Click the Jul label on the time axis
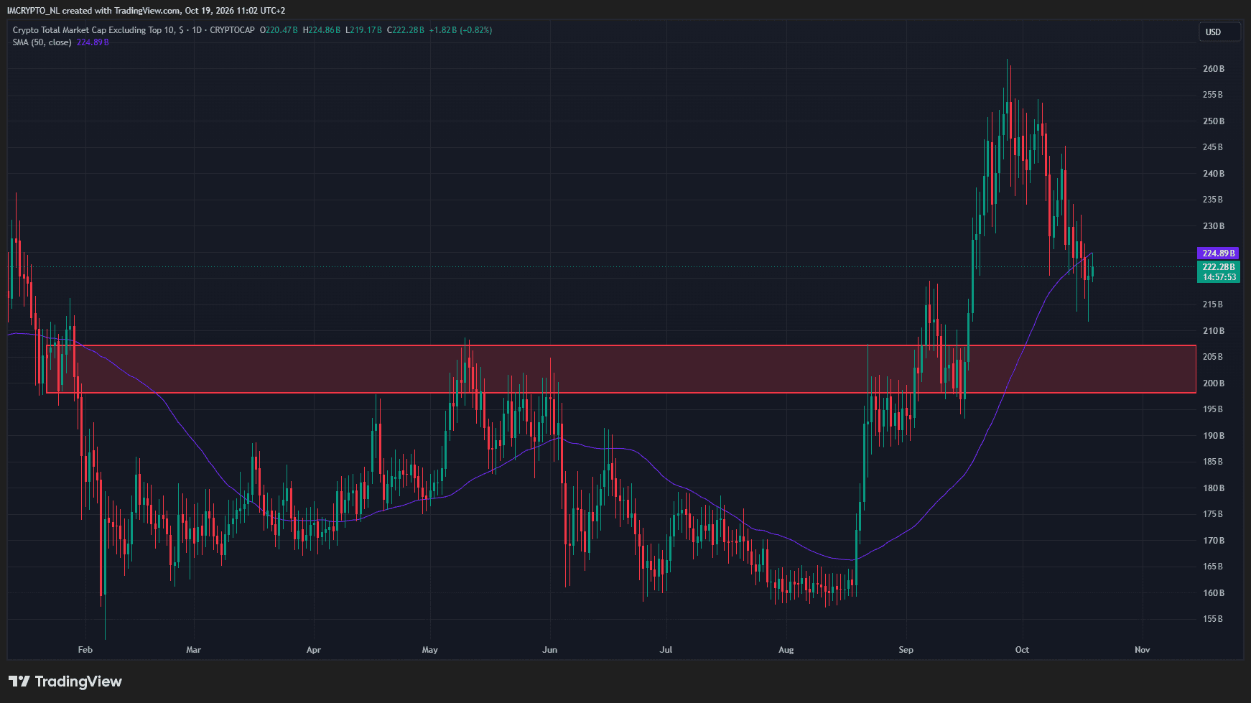Image resolution: width=1251 pixels, height=703 pixels. (x=666, y=650)
